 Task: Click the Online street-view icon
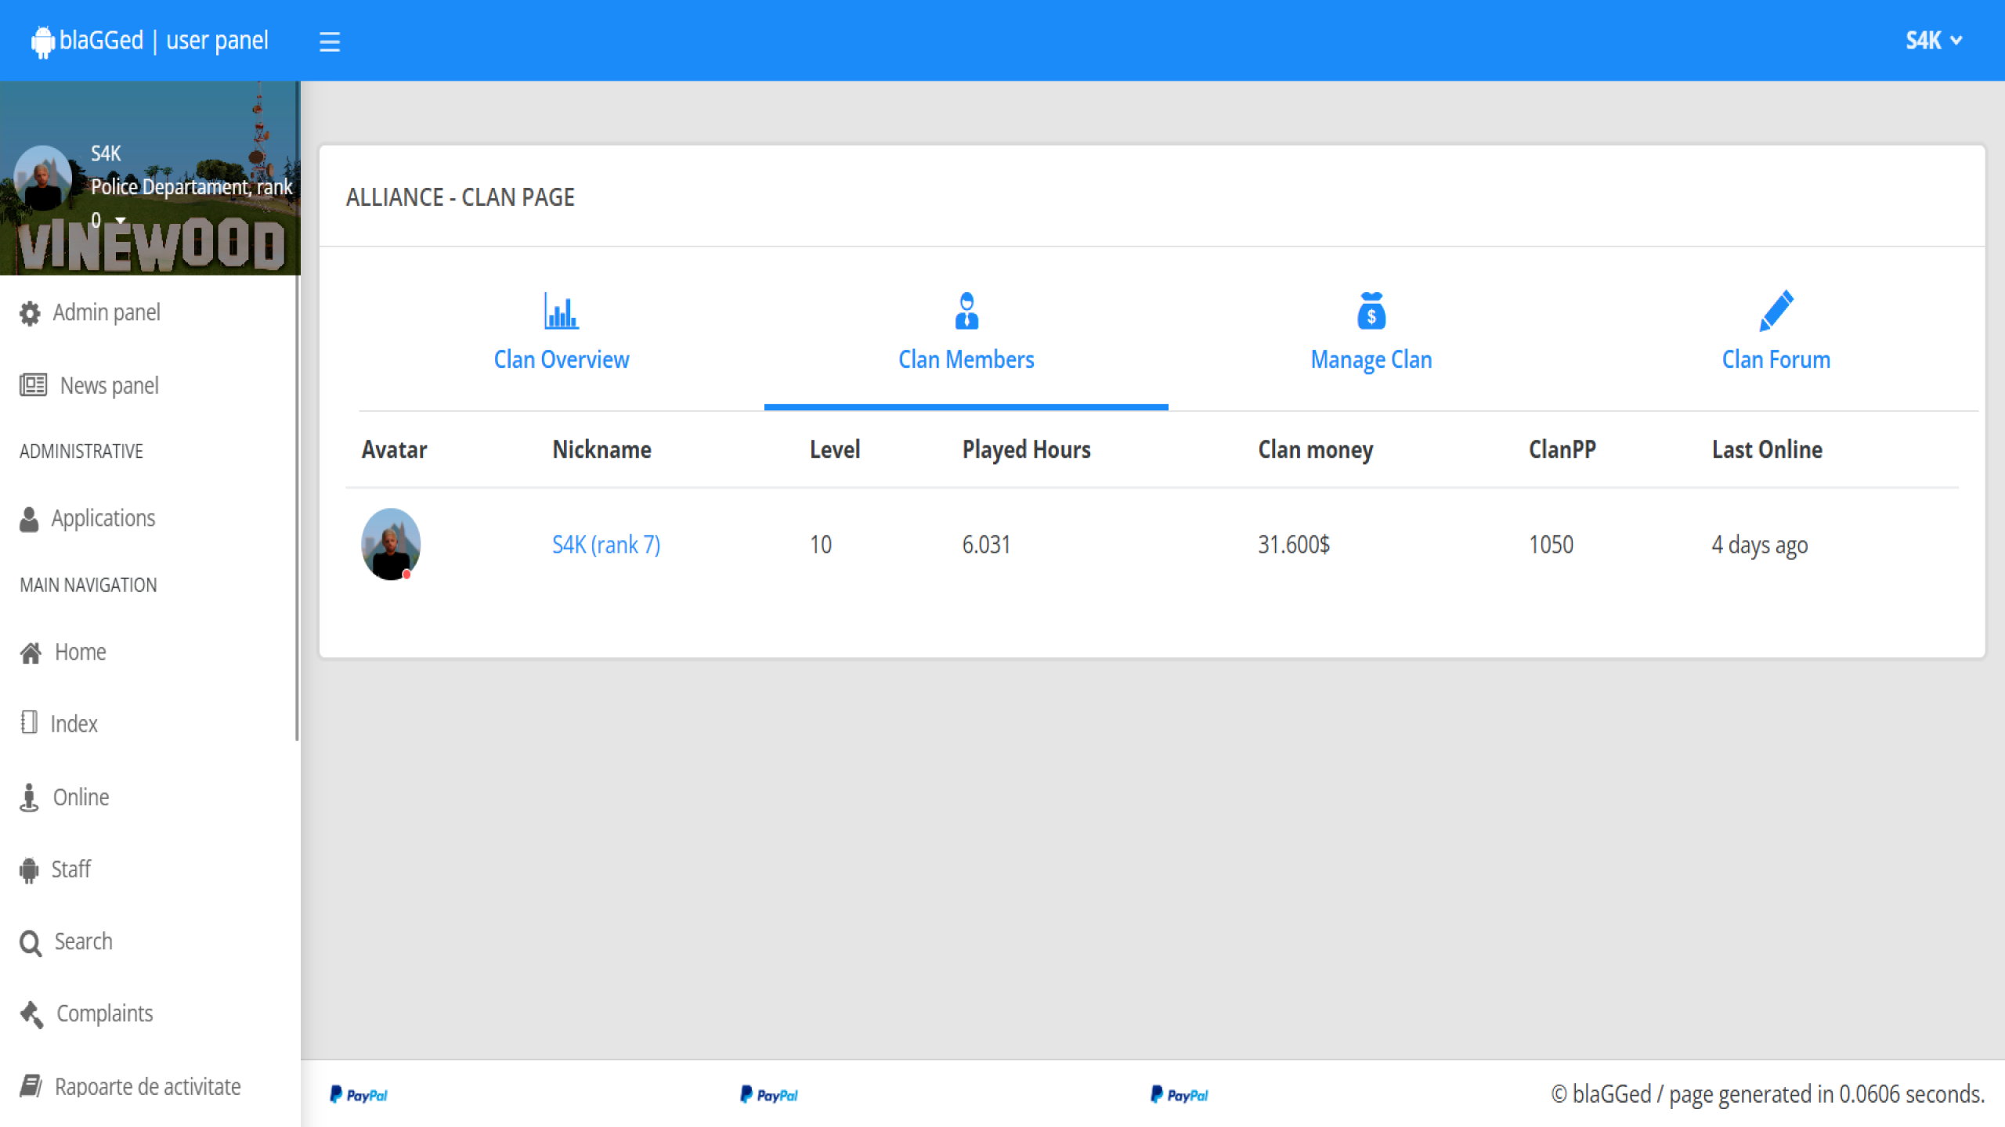[29, 798]
